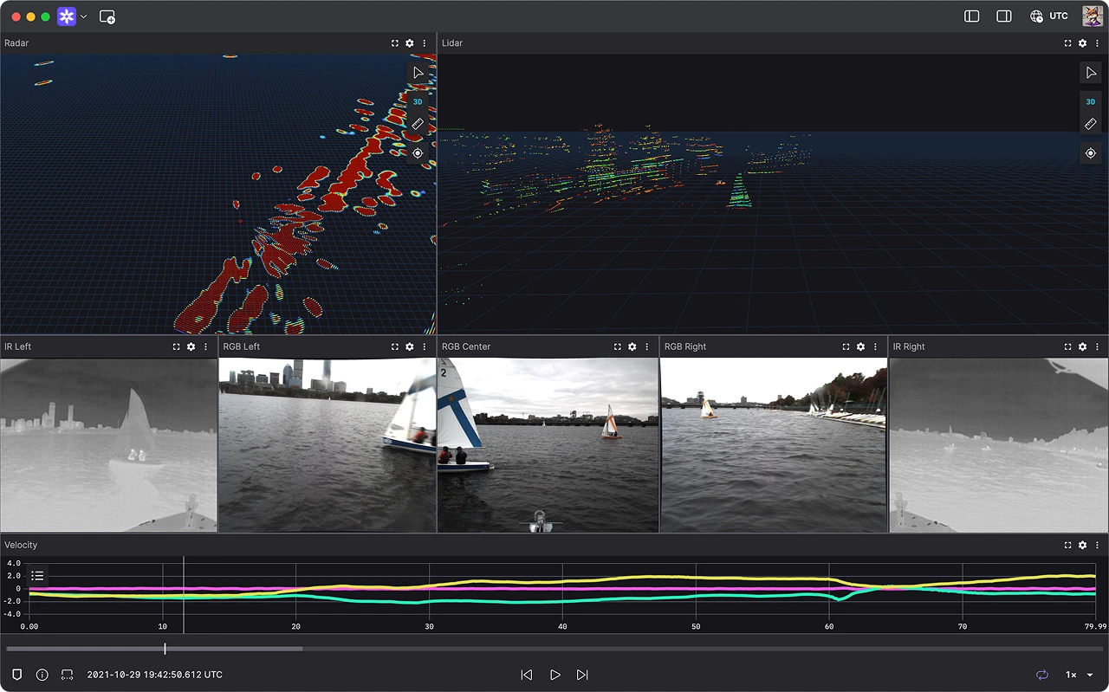Click the add panel icon in the top bar
Screen dimensions: 1109x692
107,16
